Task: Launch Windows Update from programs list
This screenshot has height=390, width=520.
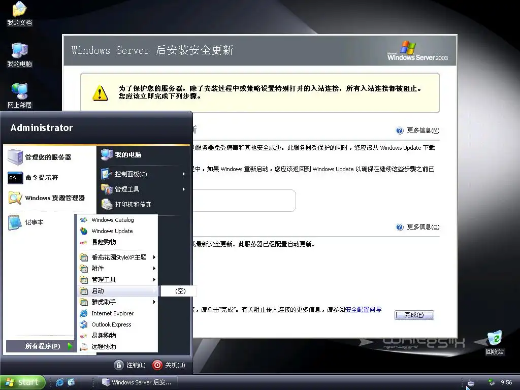Action: point(117,231)
